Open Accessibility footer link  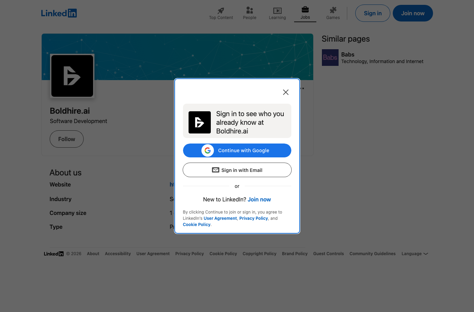click(118, 254)
